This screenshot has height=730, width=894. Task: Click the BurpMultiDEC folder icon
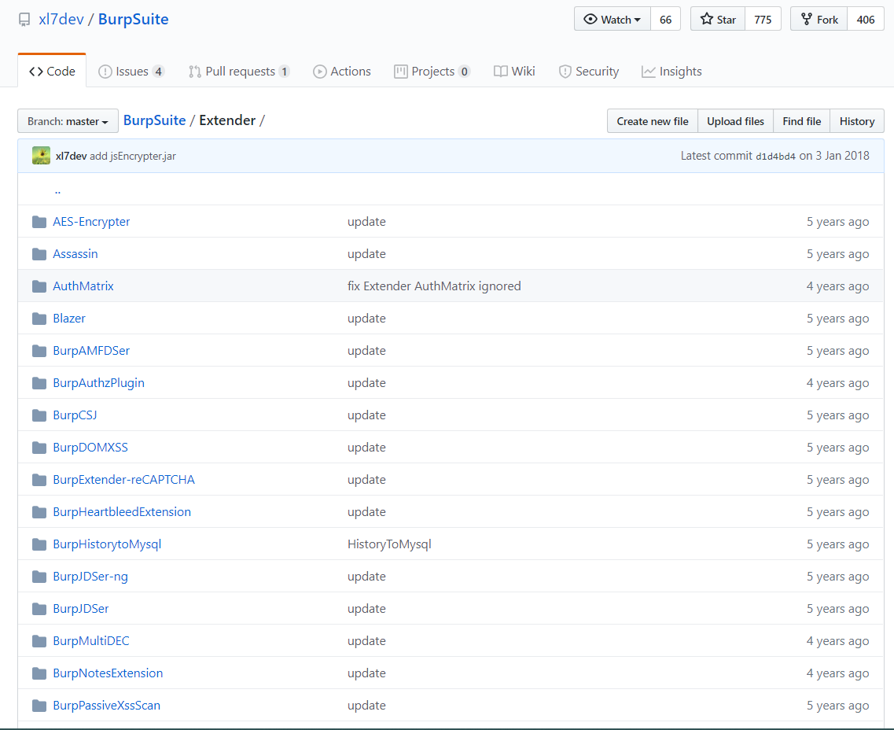39,641
